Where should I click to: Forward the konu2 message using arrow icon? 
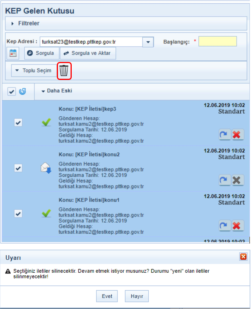point(225,180)
